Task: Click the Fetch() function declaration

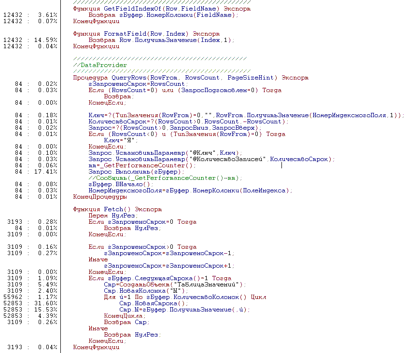Action: coord(117,209)
